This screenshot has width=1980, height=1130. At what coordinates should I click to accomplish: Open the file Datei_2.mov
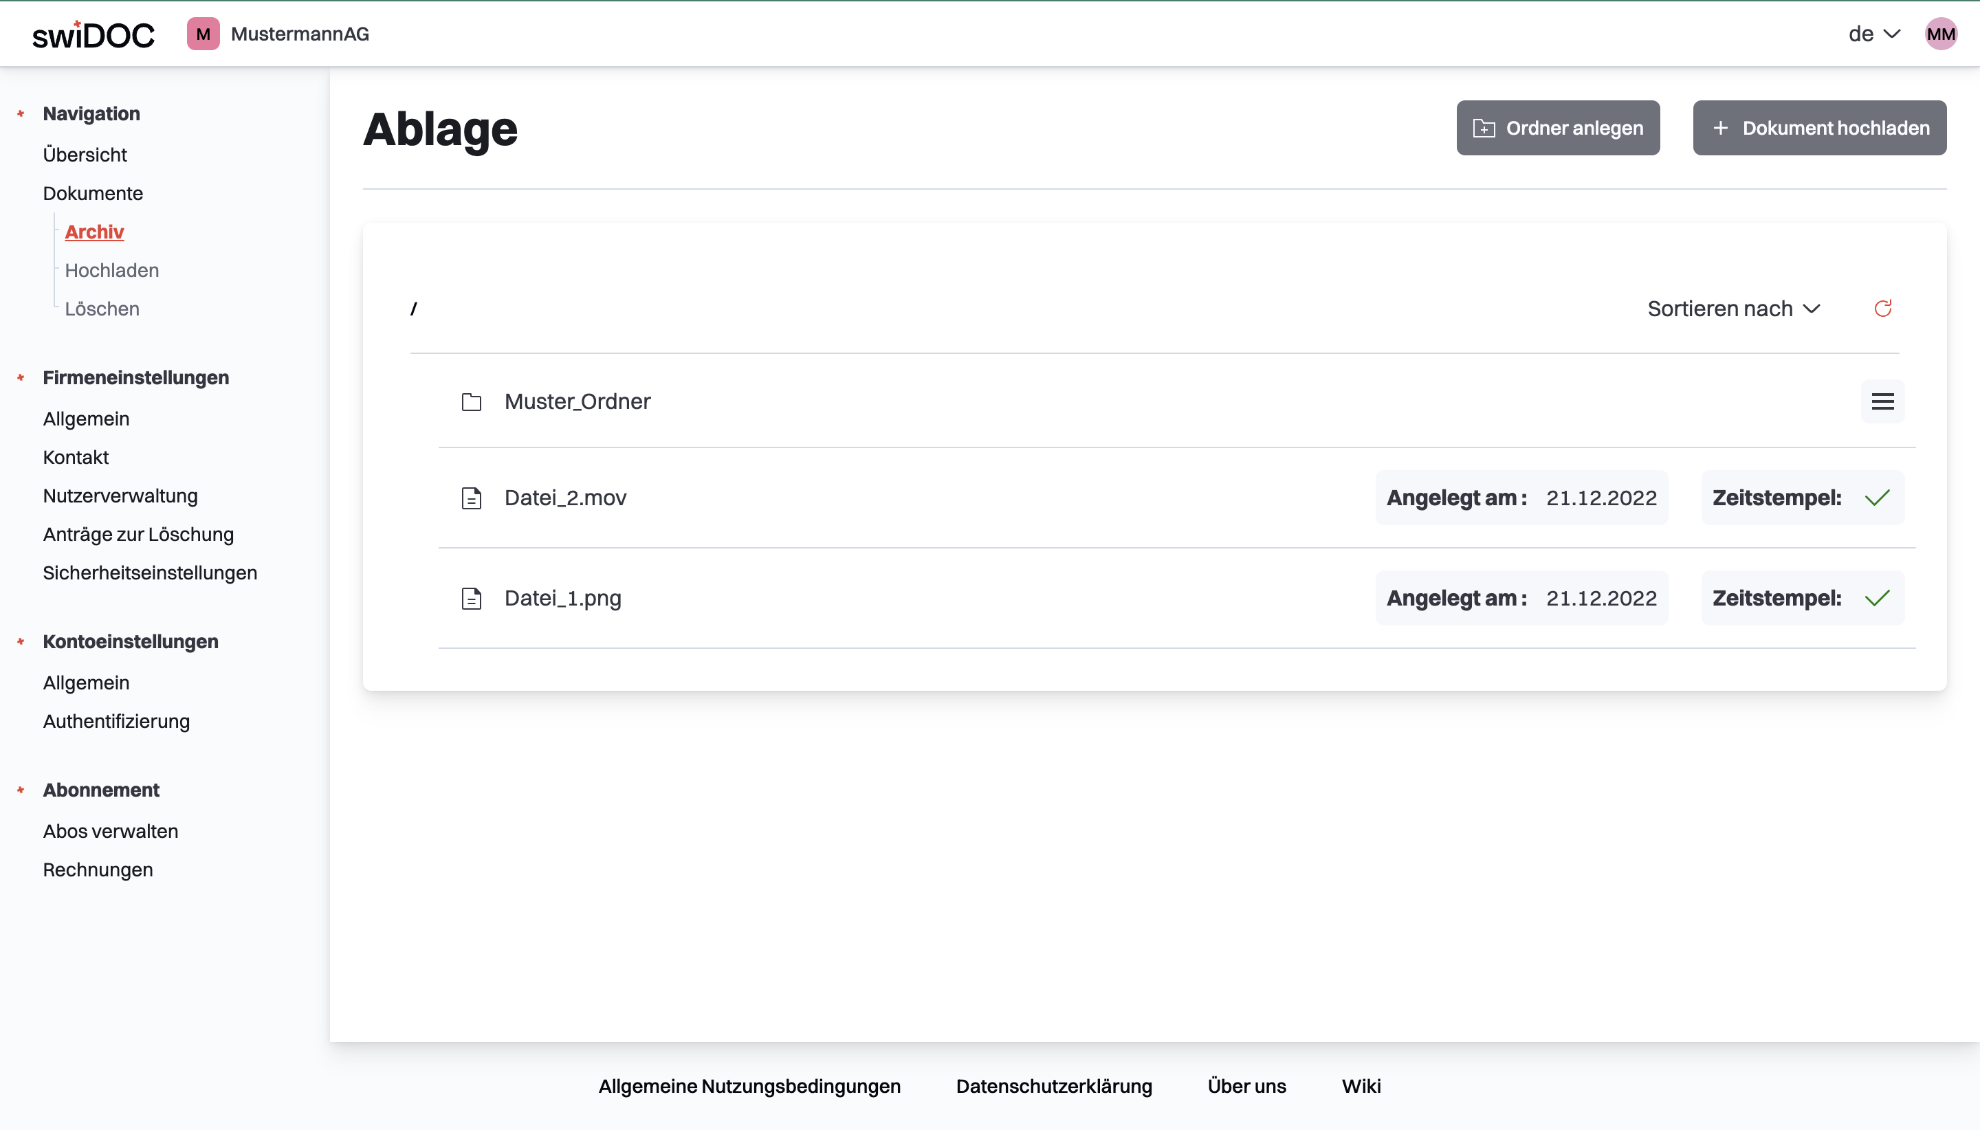point(565,498)
